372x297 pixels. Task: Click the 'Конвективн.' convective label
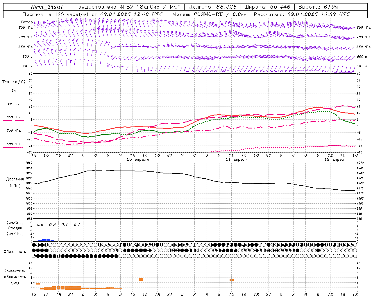tap(15, 271)
